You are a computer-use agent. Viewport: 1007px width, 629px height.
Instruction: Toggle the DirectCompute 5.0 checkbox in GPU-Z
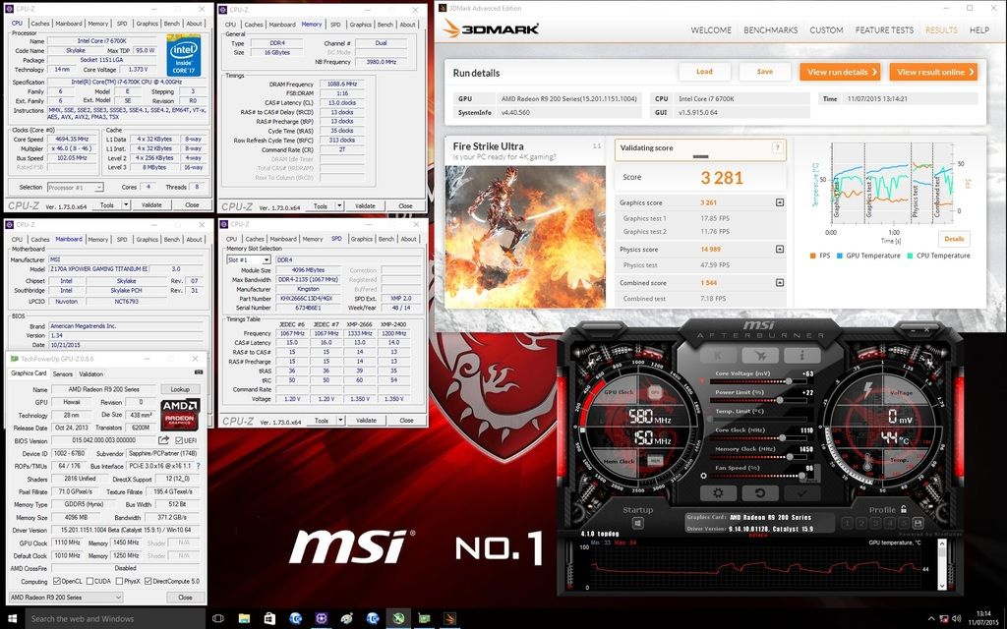148,582
